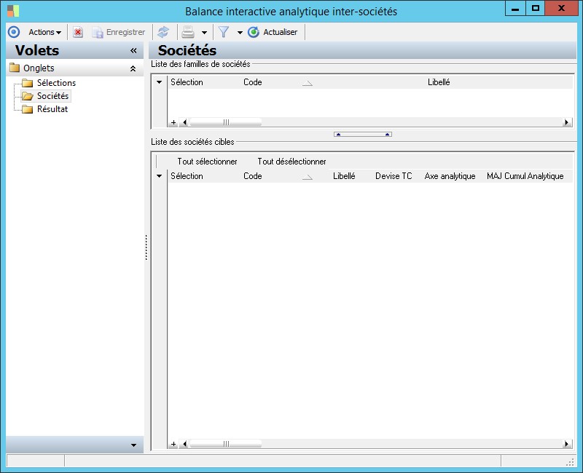The width and height of the screenshot is (583, 473).
Task: Sort target companies by Sélection column
Action: [187, 176]
